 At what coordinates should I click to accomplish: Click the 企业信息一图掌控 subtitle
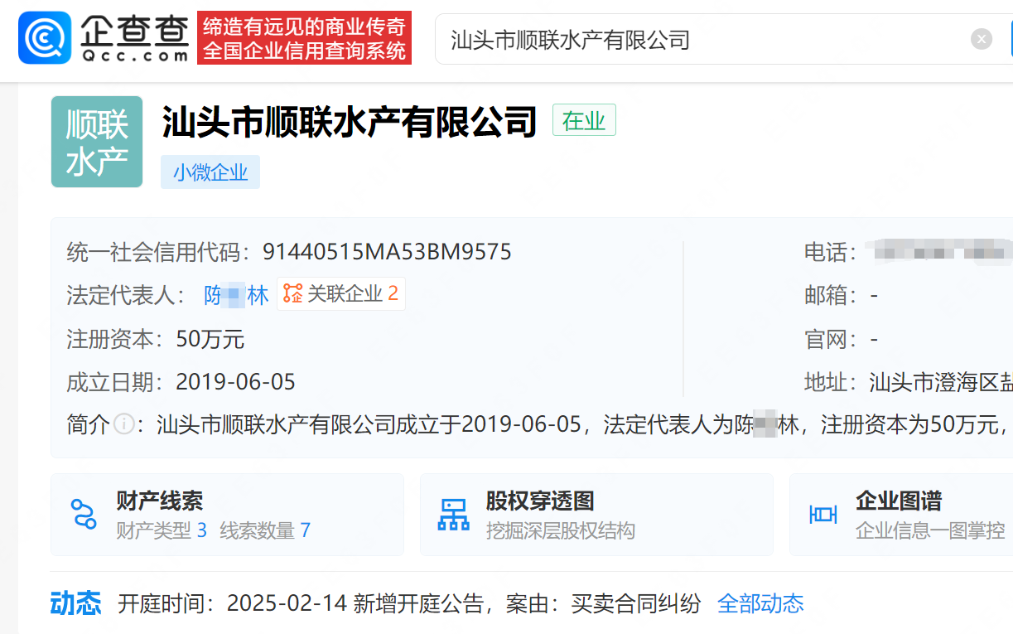coord(930,530)
